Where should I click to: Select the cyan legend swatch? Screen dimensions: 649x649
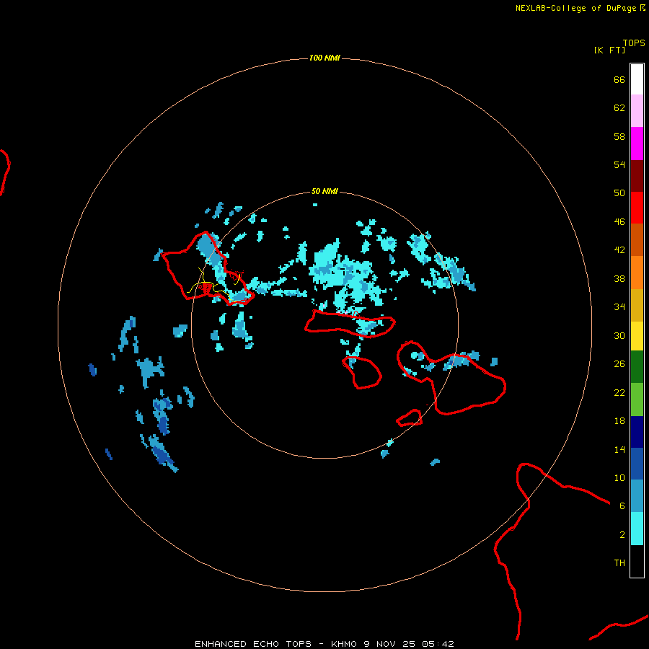click(637, 529)
